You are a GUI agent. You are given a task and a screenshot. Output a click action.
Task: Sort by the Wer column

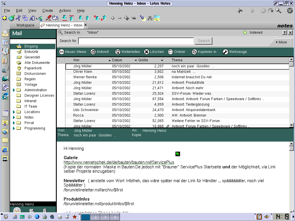coord(88,60)
